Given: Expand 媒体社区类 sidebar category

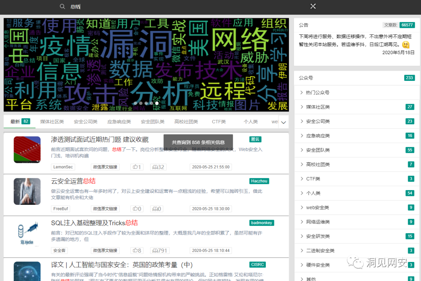Looking at the screenshot, I should click(357, 107).
